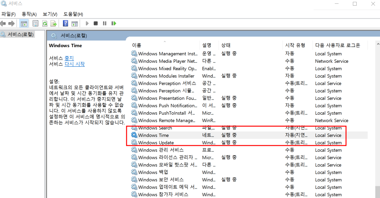Click the gear icon of Windows Modules Installer row
The height and width of the screenshot is (198, 380).
[134, 76]
